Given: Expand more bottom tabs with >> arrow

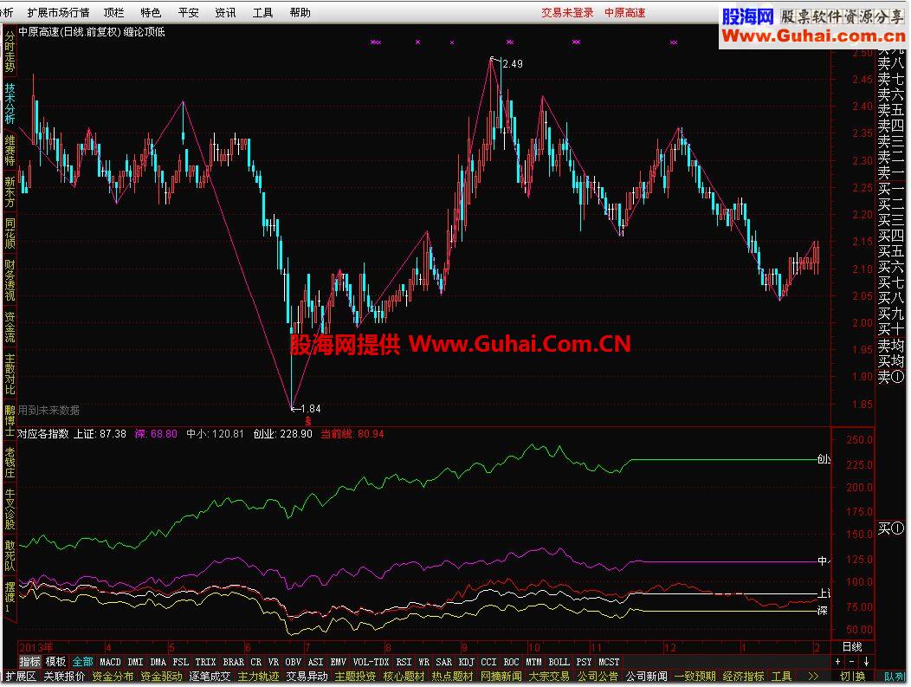Looking at the screenshot, I should click(x=813, y=677).
